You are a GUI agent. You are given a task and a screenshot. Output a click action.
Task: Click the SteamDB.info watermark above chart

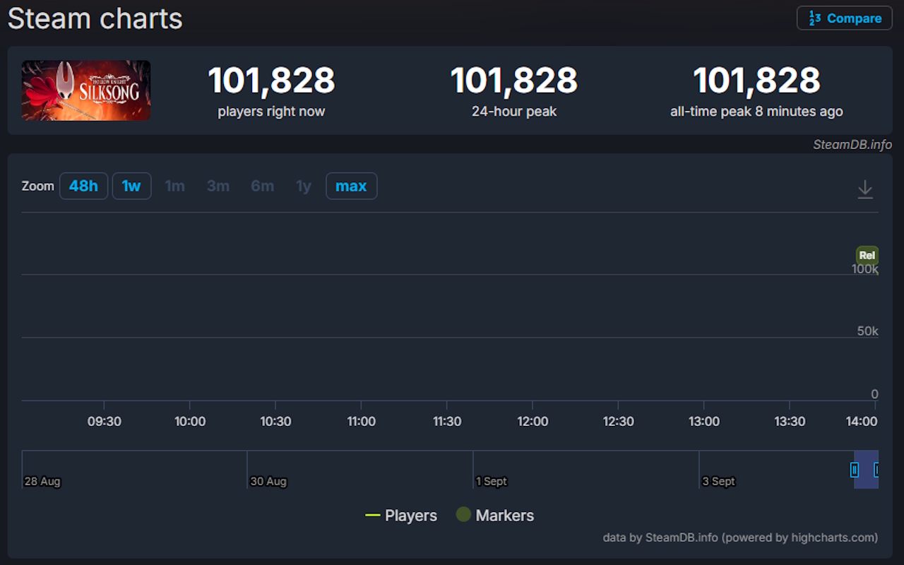pos(852,145)
